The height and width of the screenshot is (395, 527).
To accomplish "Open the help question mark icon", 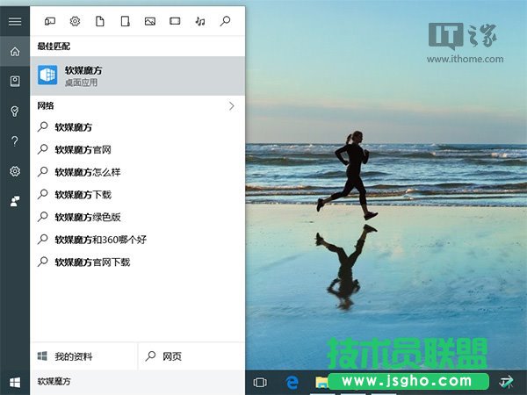I will (14, 140).
